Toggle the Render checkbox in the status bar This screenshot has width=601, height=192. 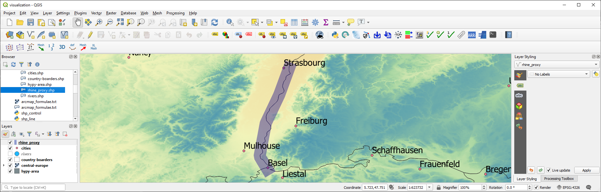tap(536, 188)
